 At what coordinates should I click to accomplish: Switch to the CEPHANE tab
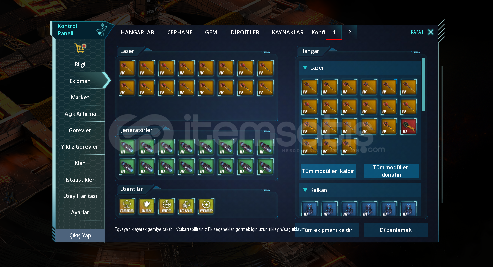tap(180, 32)
